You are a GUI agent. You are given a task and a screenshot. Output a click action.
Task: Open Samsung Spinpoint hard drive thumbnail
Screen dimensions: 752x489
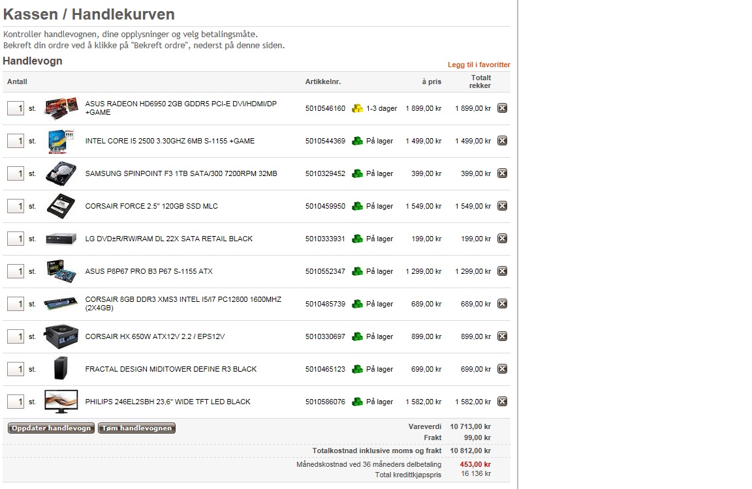61,173
